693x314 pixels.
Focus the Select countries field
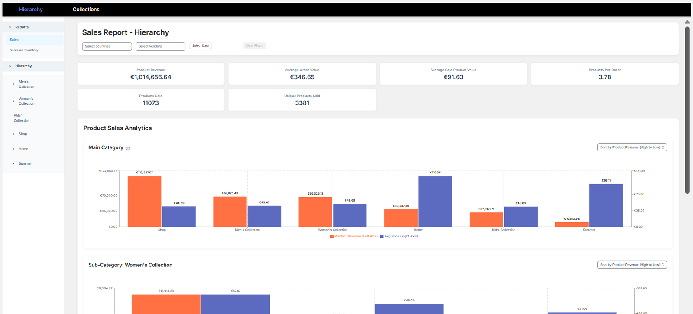[x=107, y=46]
